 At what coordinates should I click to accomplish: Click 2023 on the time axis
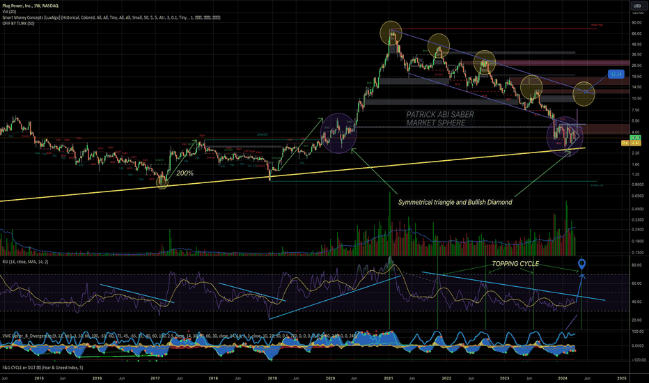click(505, 378)
